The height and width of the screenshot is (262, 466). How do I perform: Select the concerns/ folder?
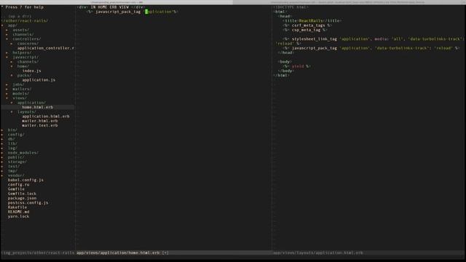click(x=28, y=44)
